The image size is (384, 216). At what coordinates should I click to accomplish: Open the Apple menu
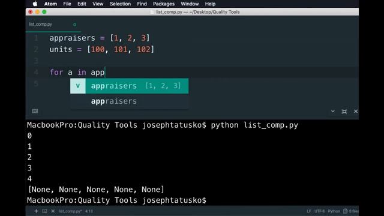[x=35, y=4]
